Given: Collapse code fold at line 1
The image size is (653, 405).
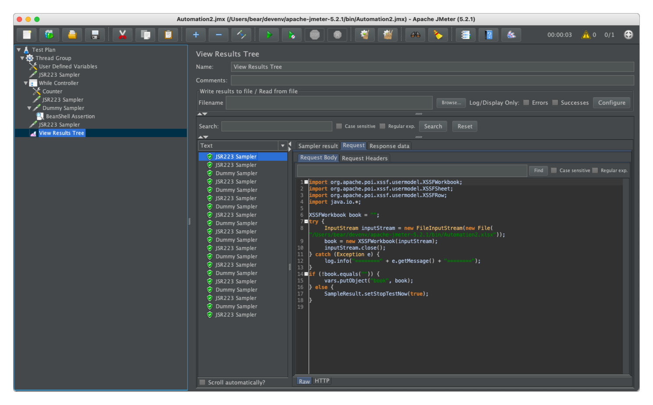Looking at the screenshot, I should click(x=306, y=182).
